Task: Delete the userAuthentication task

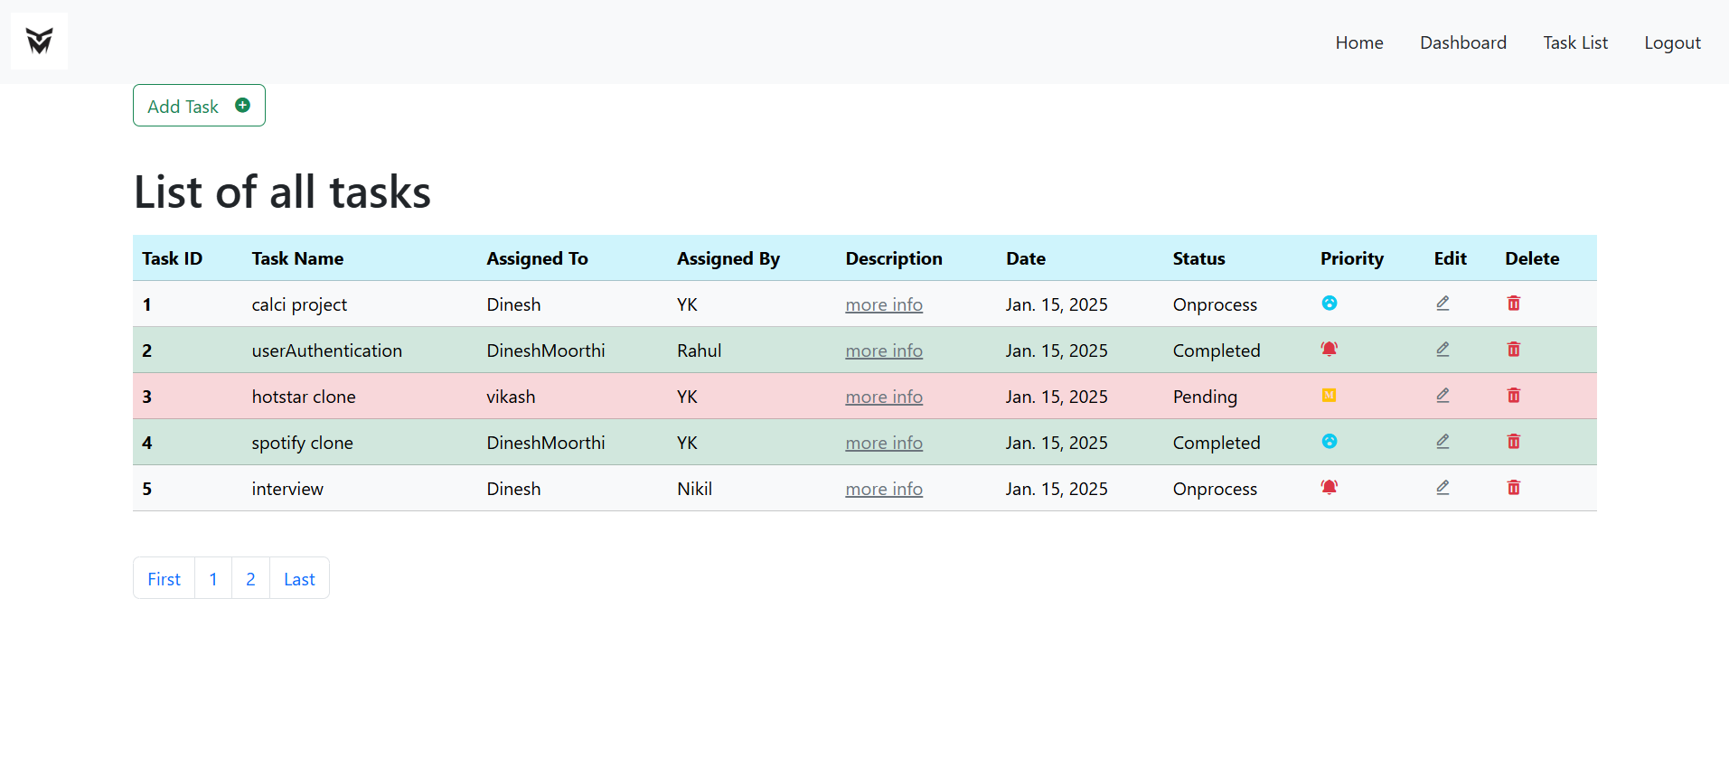Action: coord(1514,350)
